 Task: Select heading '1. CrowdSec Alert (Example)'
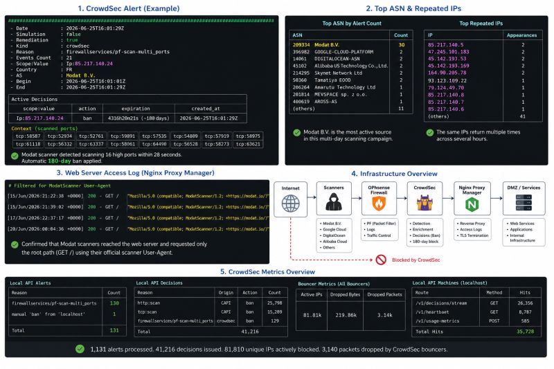(x=129, y=8)
